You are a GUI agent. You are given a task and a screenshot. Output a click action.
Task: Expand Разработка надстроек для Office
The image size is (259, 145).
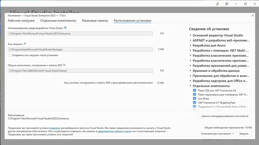pos(190,81)
